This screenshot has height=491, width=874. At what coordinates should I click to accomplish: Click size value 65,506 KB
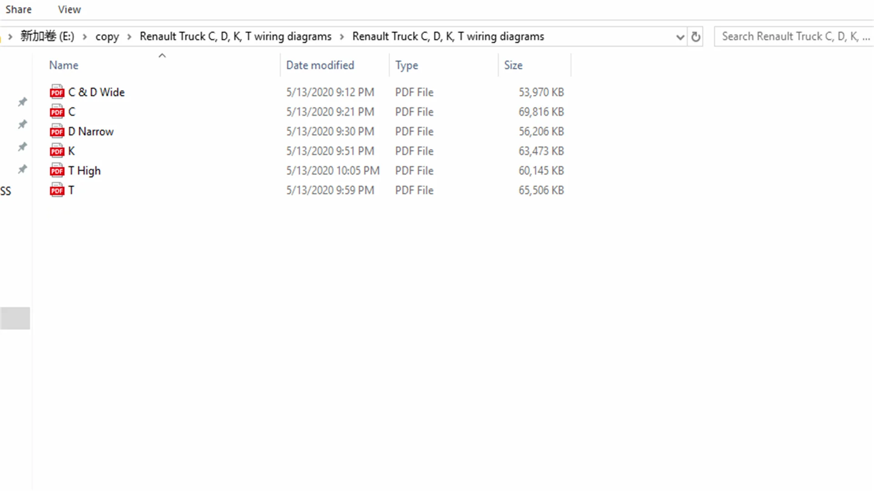click(x=541, y=190)
